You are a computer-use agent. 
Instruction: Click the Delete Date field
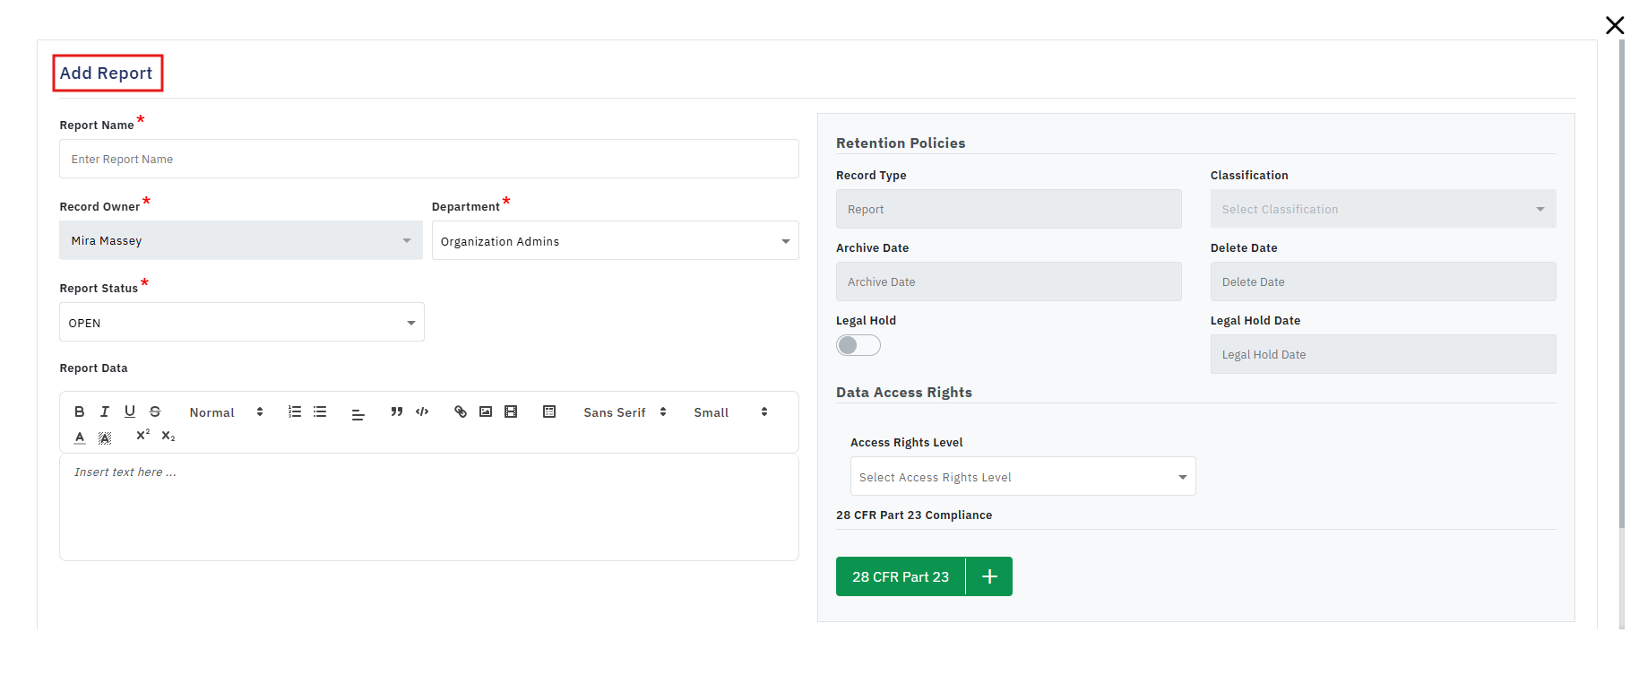(x=1383, y=281)
